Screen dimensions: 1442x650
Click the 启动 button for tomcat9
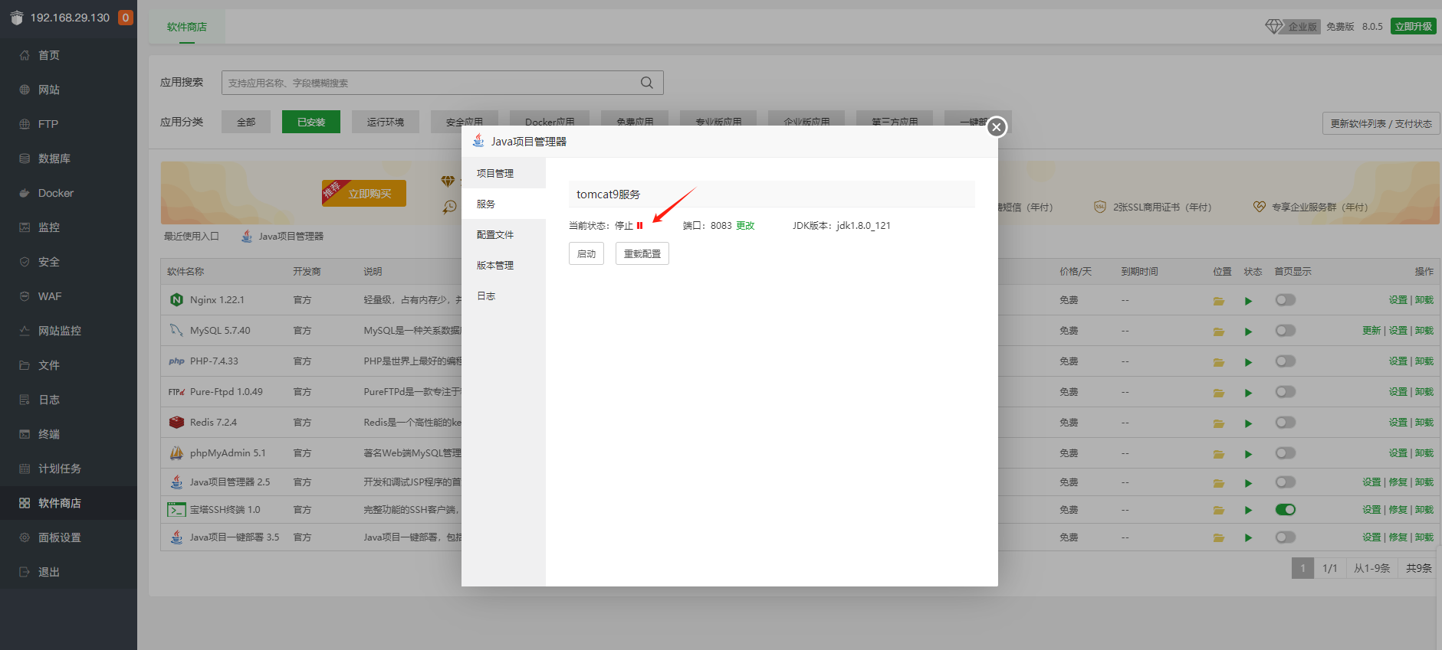(586, 253)
